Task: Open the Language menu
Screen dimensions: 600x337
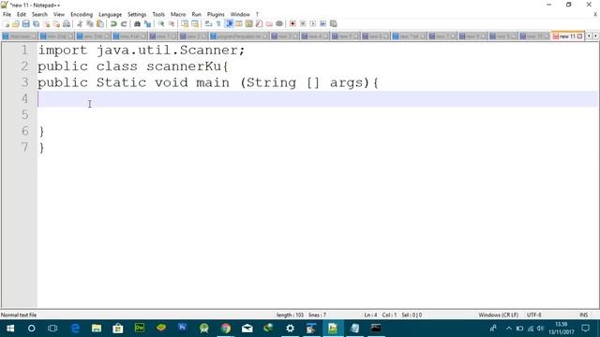Action: (x=111, y=15)
